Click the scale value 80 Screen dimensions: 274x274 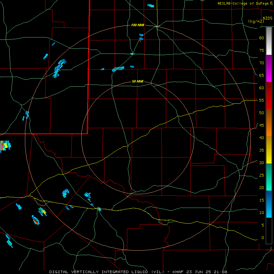tap(262, 38)
